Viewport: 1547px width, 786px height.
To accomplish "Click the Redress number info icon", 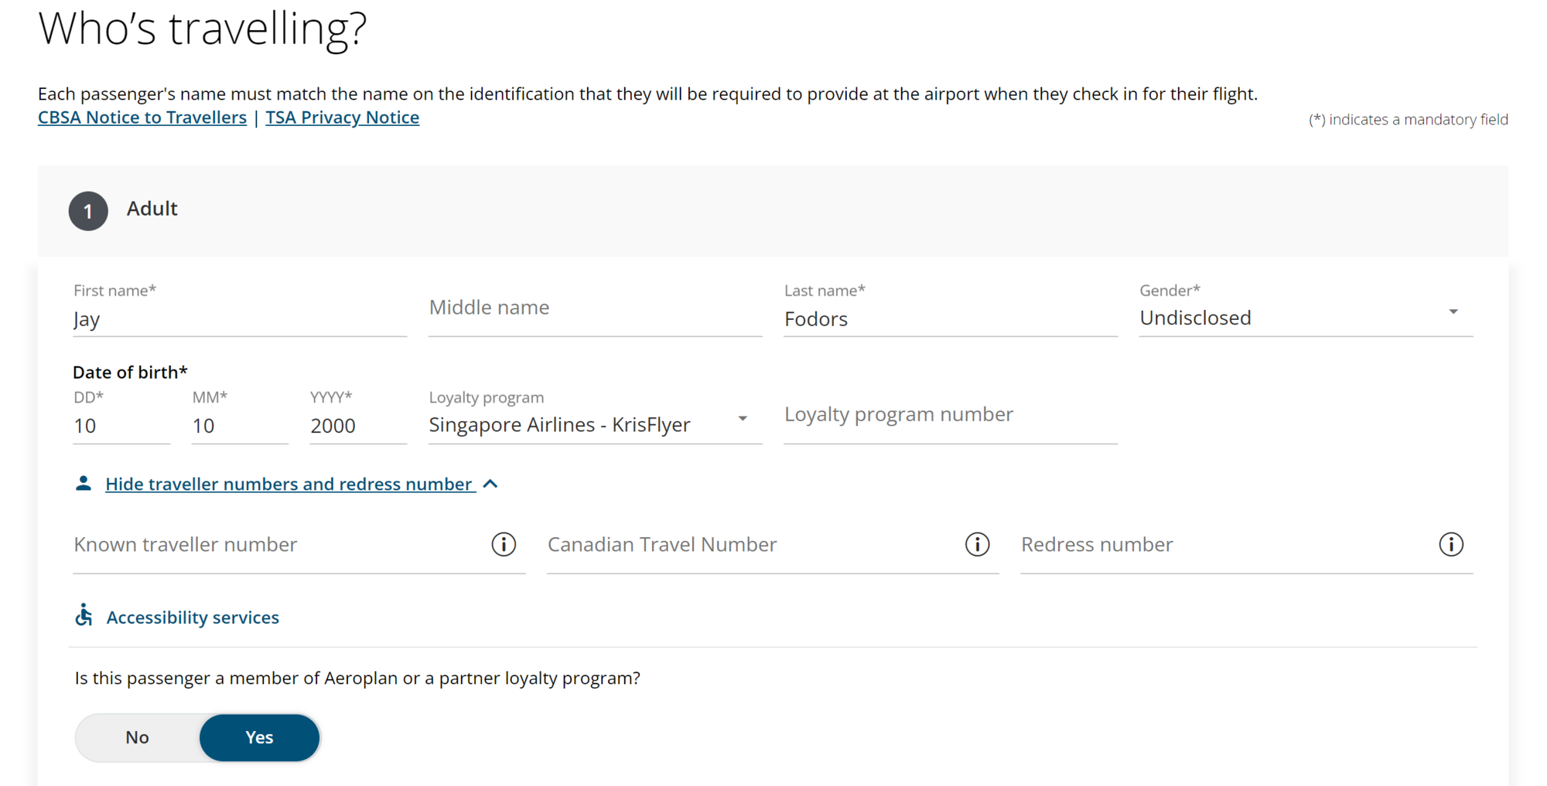I will (1450, 545).
